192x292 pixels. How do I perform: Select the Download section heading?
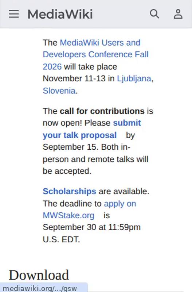point(39,275)
